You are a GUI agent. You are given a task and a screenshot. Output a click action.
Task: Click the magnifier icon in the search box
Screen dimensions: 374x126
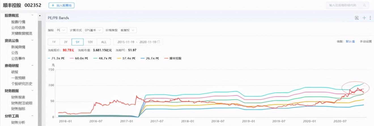365,5
